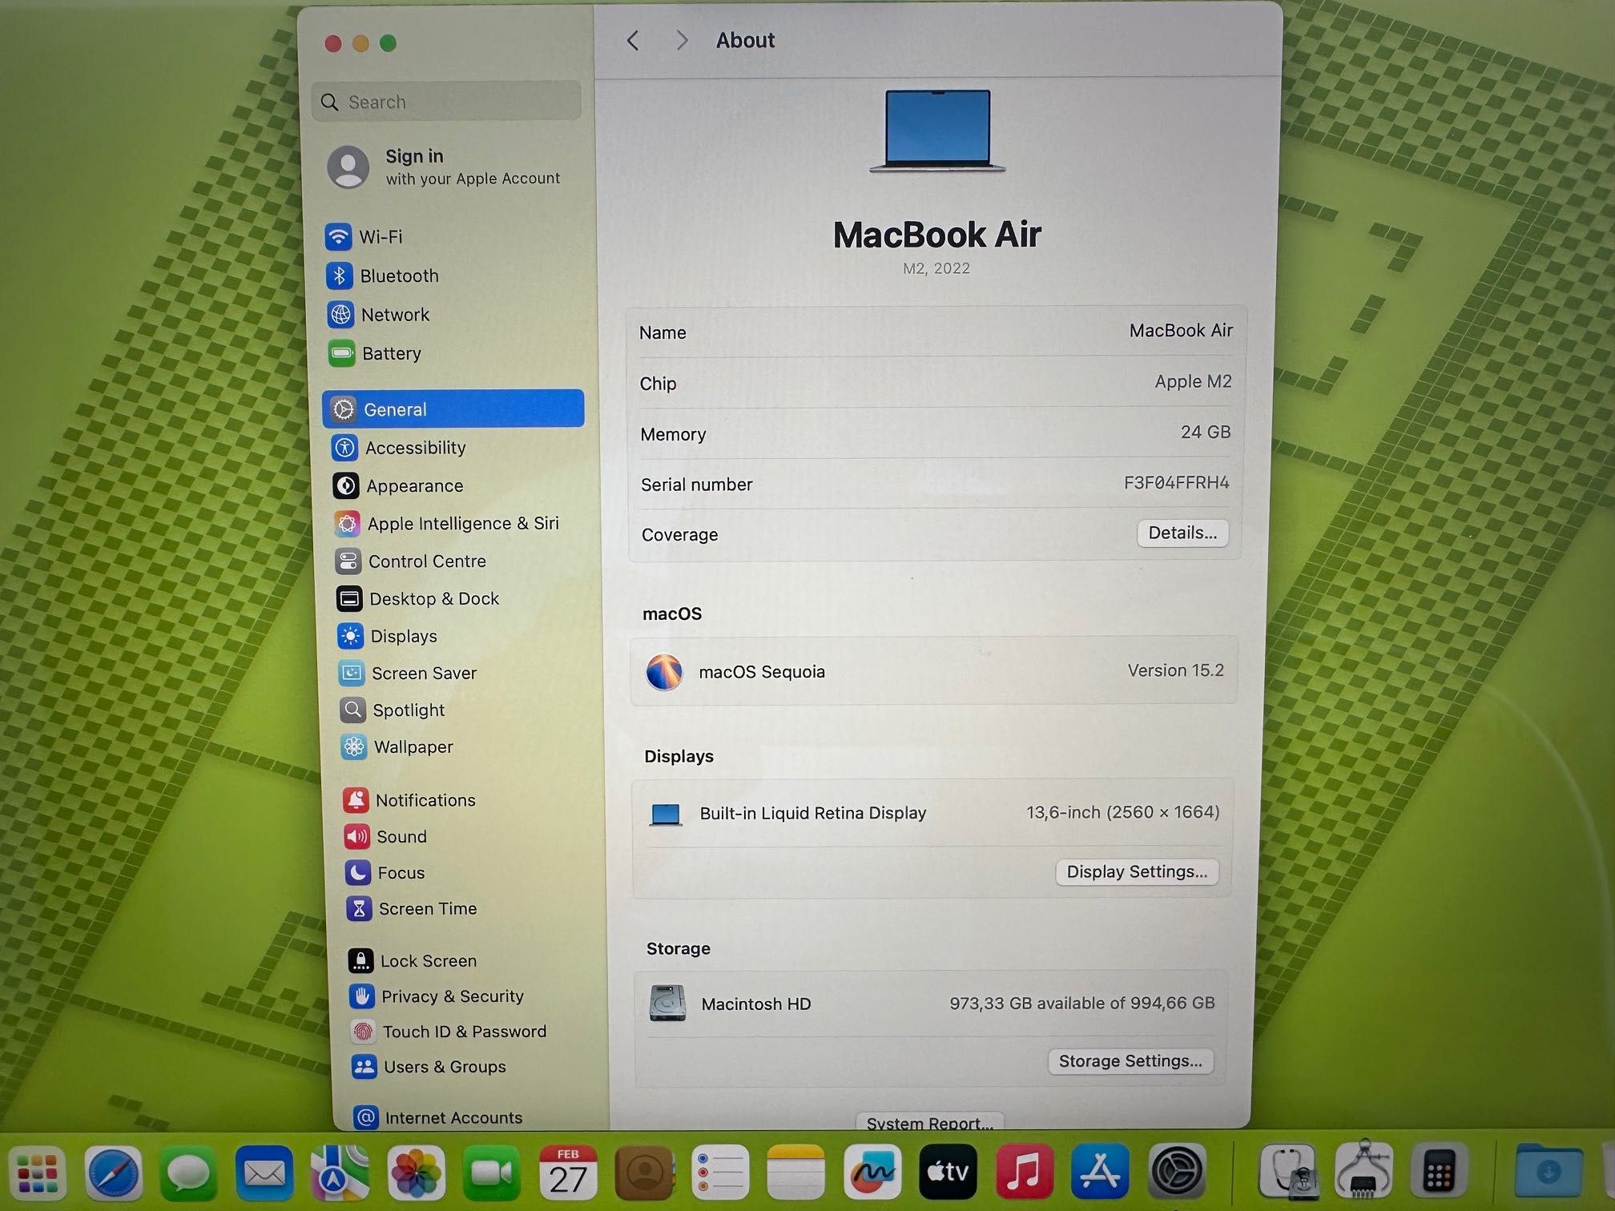Open App Store from the Dock
The width and height of the screenshot is (1615, 1211).
pyautogui.click(x=1100, y=1172)
